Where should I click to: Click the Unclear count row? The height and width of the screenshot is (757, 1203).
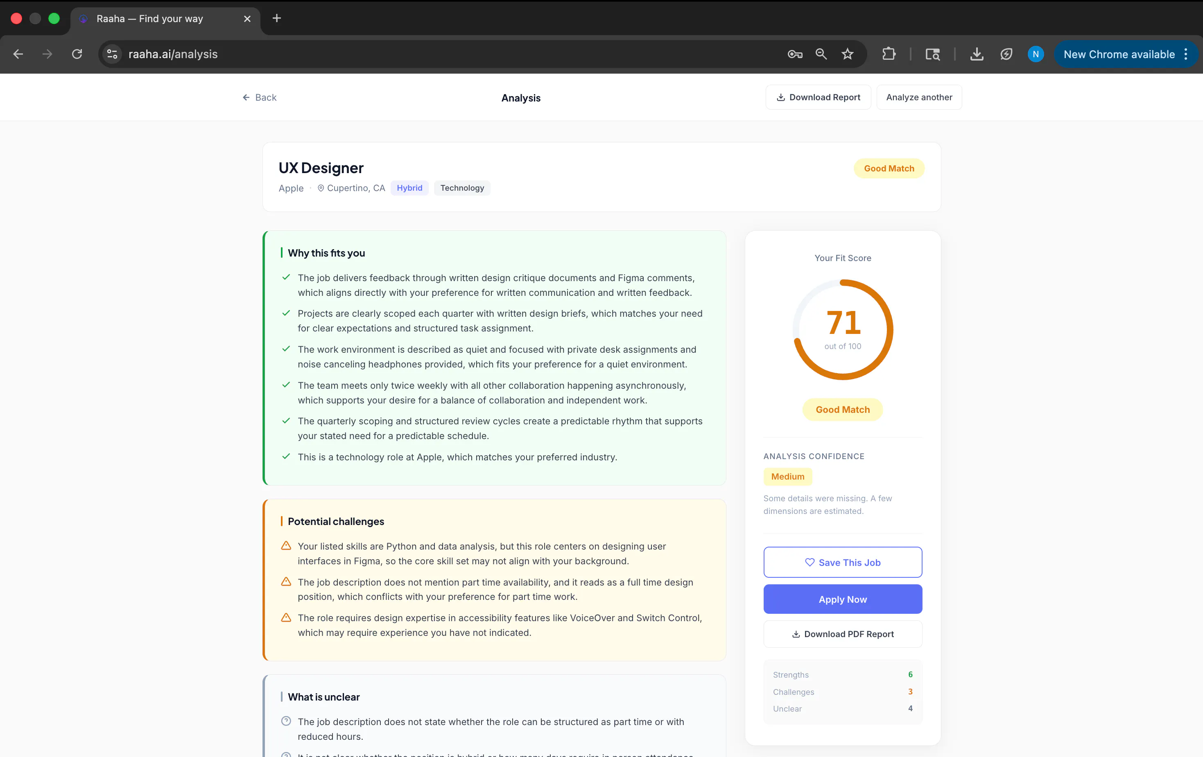click(842, 709)
